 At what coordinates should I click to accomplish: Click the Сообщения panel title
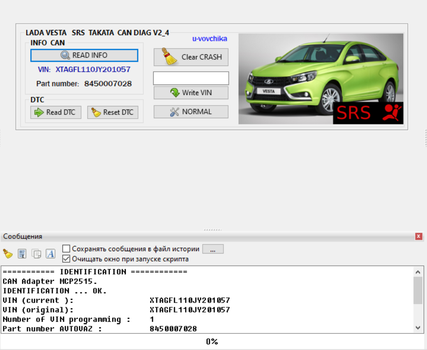click(23, 236)
